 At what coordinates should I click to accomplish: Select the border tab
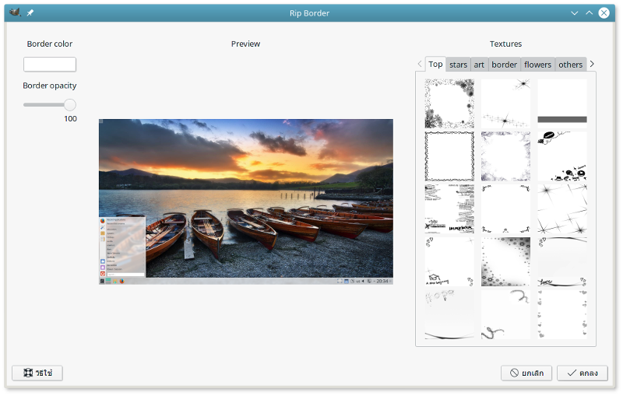[504, 65]
